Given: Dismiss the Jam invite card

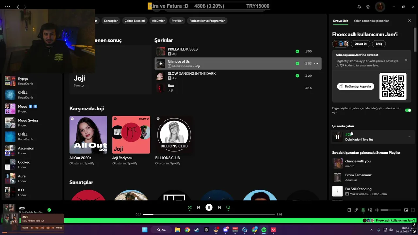Looking at the screenshot, I should (406, 60).
